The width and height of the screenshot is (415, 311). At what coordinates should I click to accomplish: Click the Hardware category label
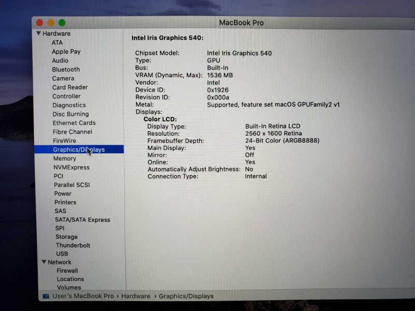tap(57, 34)
